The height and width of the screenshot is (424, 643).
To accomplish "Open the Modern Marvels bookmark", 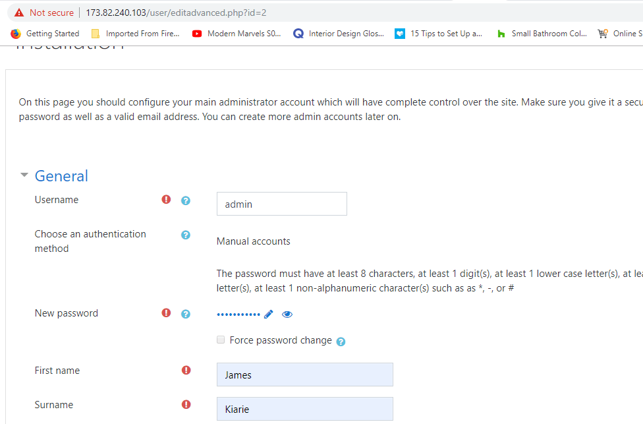I will [237, 34].
